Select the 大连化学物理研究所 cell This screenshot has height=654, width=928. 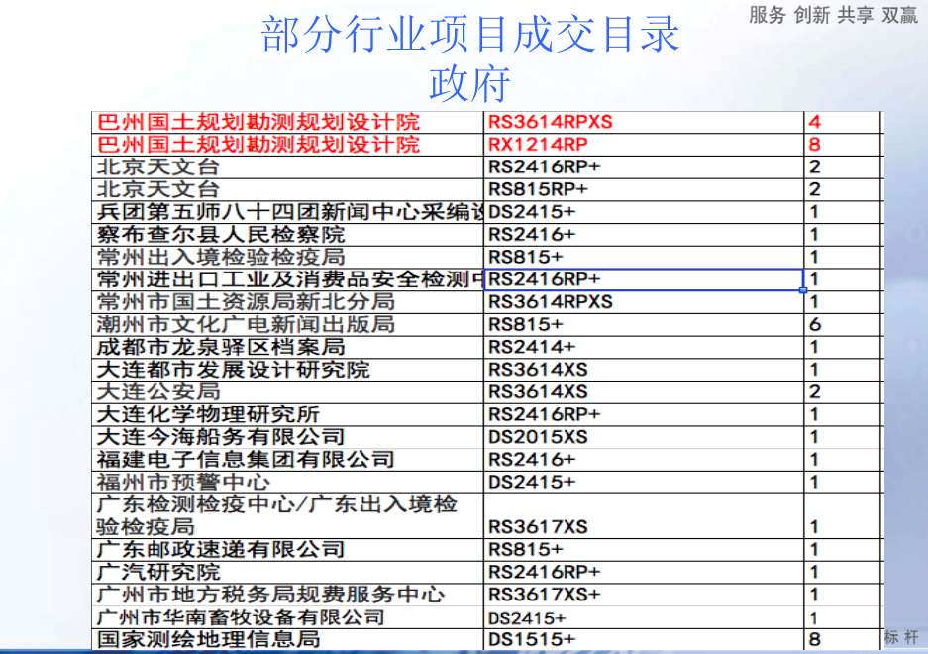[287, 414]
